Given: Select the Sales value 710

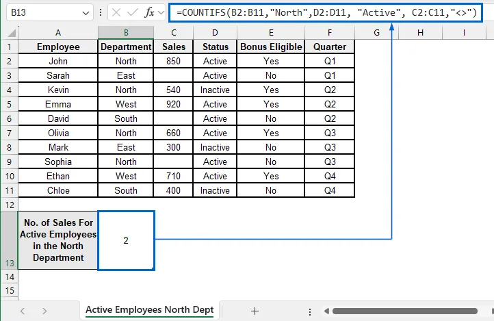Looking at the screenshot, I should [173, 176].
